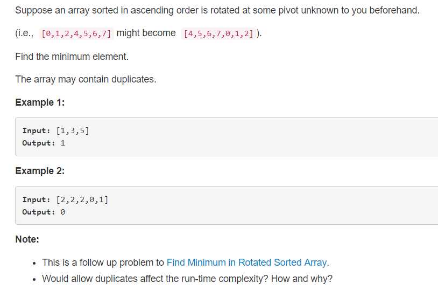Click the Input [1,3,5] line in Example 1
This screenshot has height=297, width=438.
(55, 131)
